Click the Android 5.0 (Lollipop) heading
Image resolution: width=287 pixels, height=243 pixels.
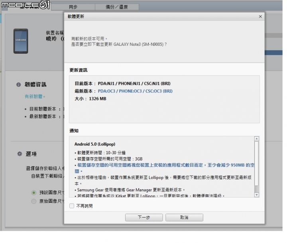click(95, 144)
